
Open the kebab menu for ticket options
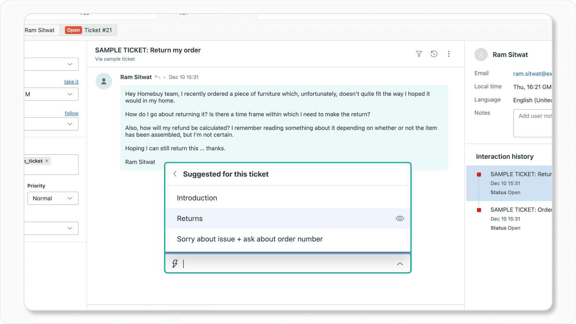449,54
